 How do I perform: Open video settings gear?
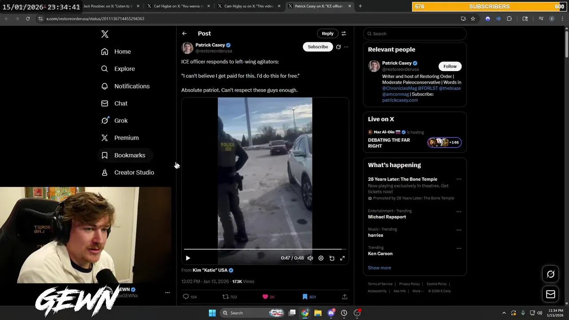[x=321, y=258]
